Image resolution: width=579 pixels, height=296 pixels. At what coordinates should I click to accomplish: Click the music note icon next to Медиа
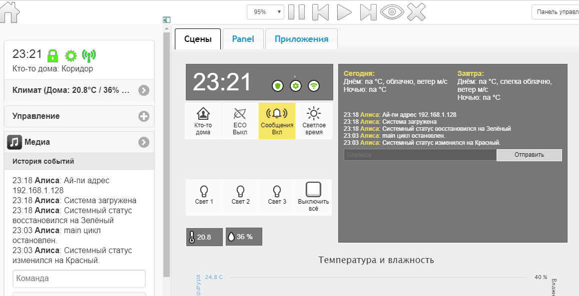[x=13, y=142]
